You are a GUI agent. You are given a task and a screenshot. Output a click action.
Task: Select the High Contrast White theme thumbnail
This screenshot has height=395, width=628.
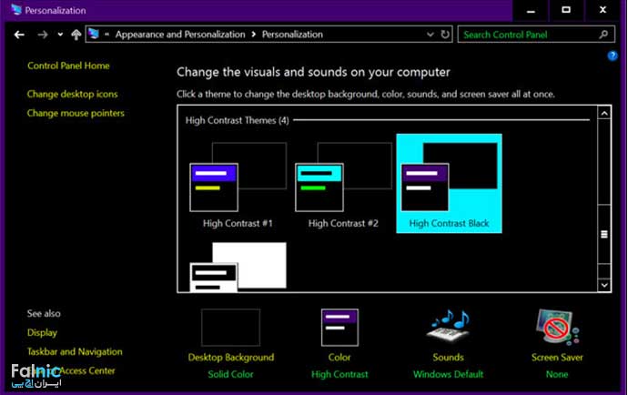[238, 268]
